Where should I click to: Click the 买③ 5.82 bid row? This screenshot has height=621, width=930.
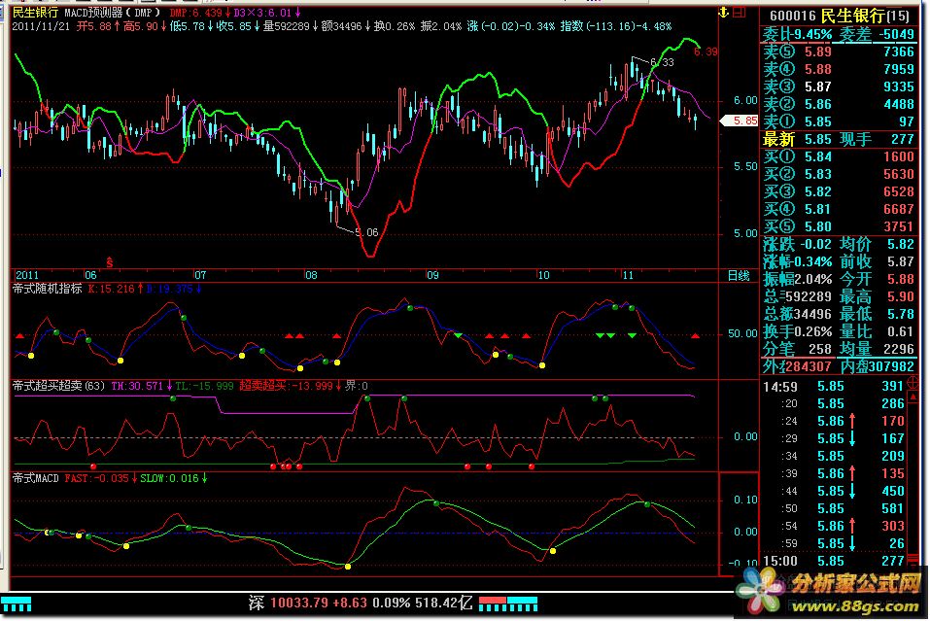tap(839, 192)
